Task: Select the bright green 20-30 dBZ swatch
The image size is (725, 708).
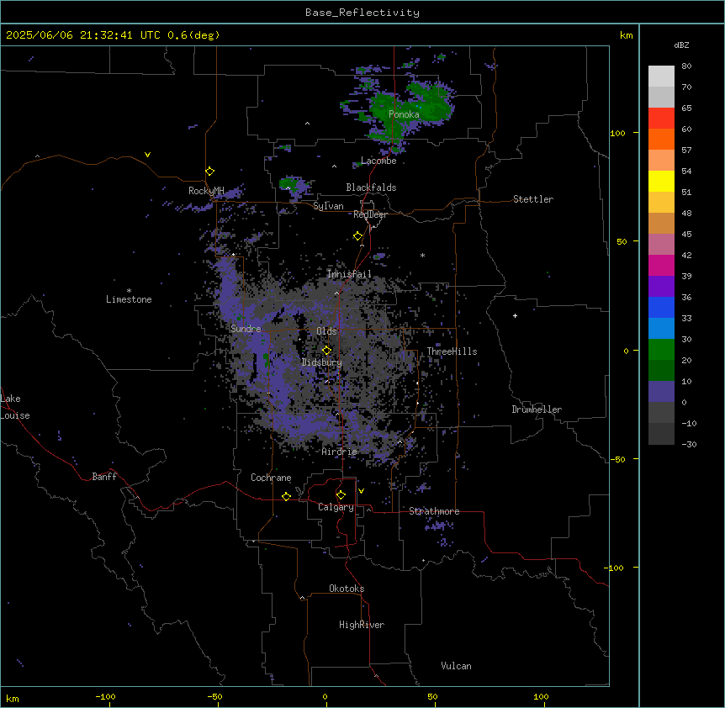Action: tap(661, 350)
